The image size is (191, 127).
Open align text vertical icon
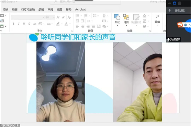104,21
